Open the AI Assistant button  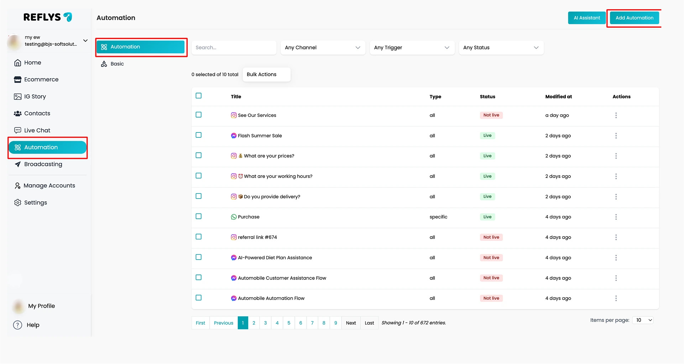587,18
